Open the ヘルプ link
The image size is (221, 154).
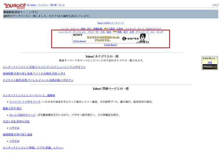coord(215,5)
